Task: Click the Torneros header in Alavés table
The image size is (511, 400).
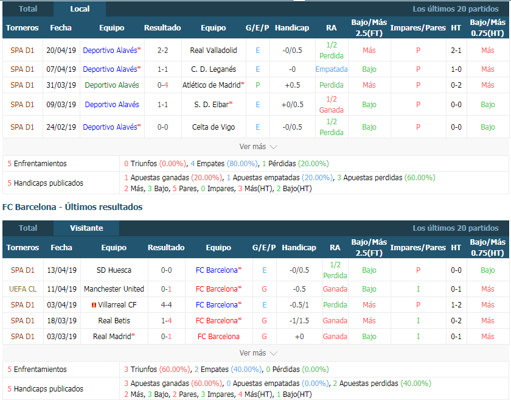Action: coord(22,28)
